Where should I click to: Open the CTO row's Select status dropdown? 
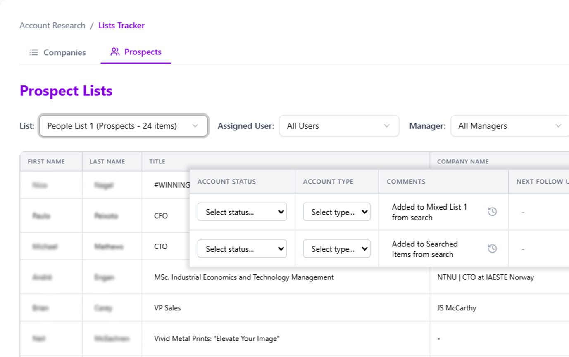point(242,248)
